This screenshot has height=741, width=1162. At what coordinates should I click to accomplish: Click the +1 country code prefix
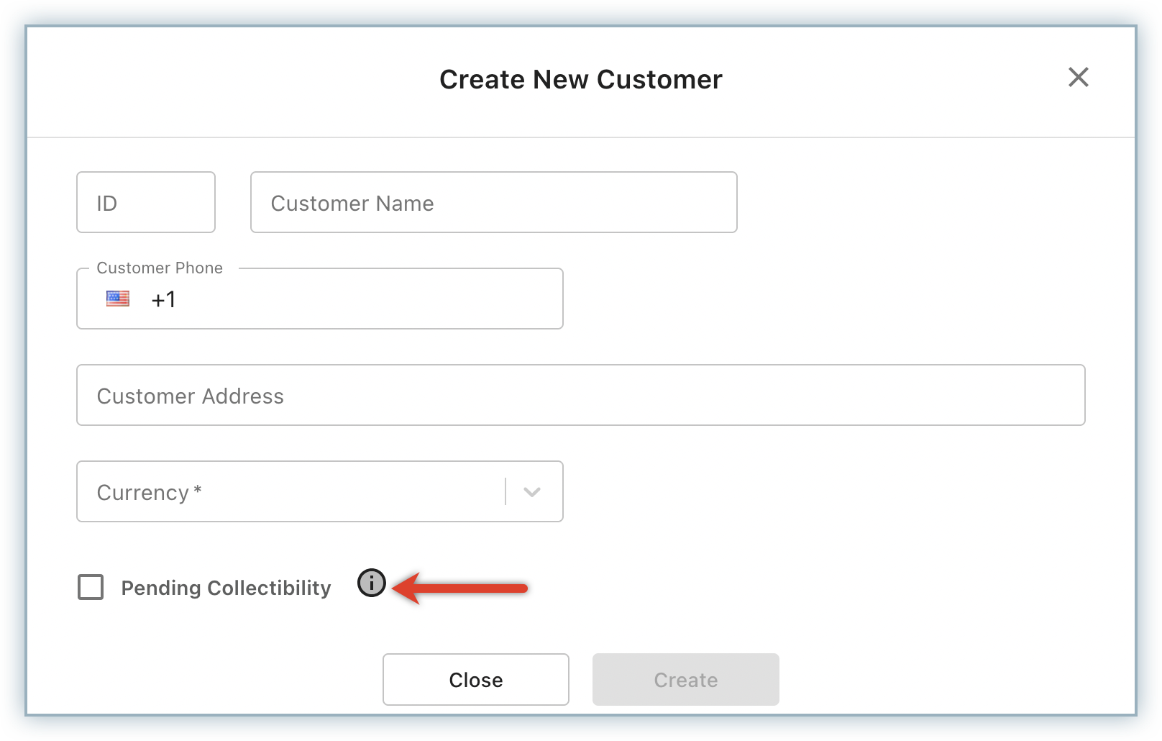163,299
